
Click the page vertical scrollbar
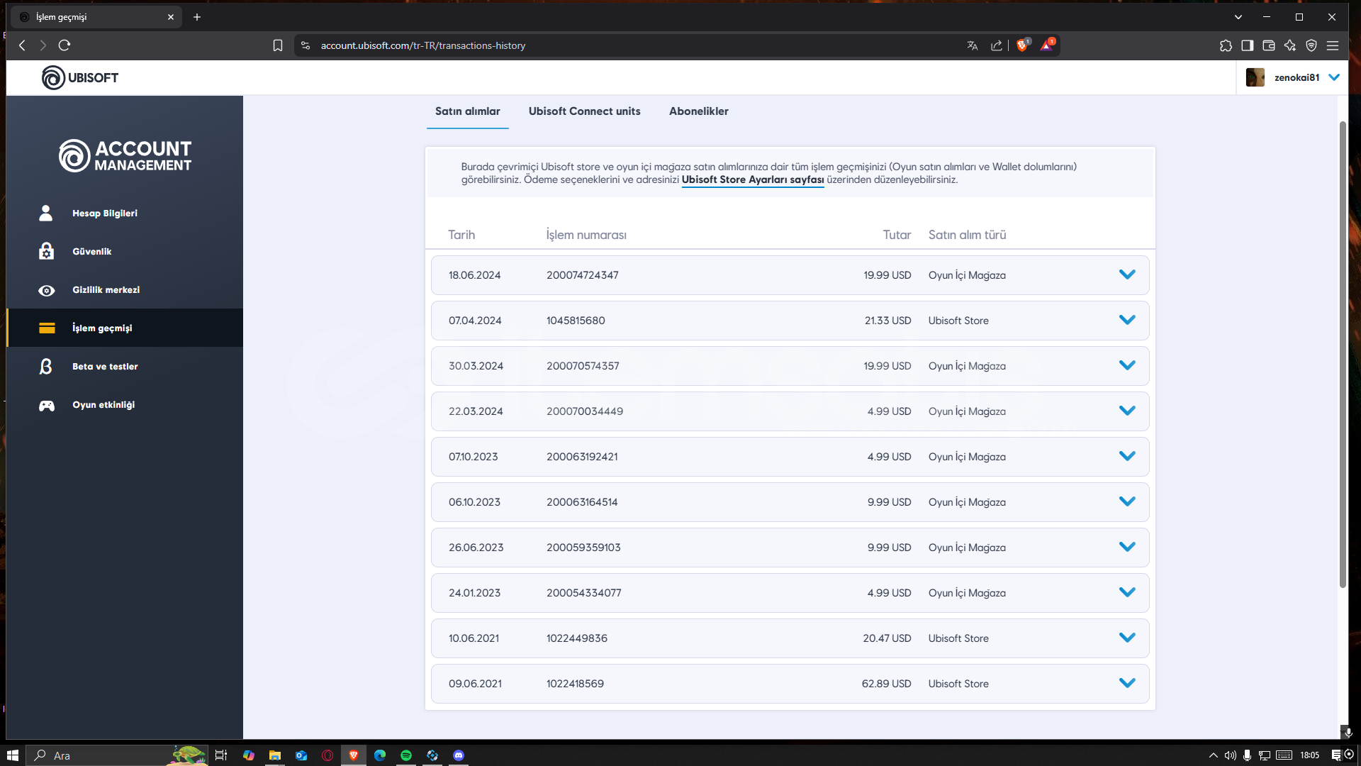[1343, 355]
